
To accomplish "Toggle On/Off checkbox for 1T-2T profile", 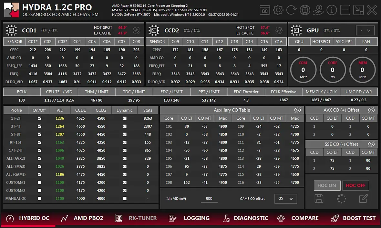I will click(39, 118).
